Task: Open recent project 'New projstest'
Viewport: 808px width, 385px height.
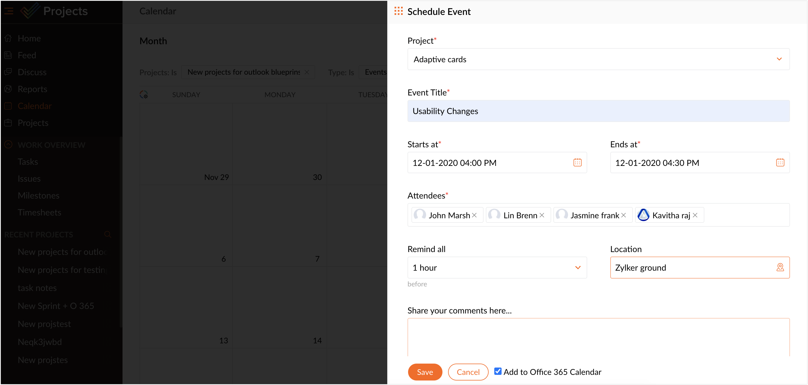Action: coord(44,324)
